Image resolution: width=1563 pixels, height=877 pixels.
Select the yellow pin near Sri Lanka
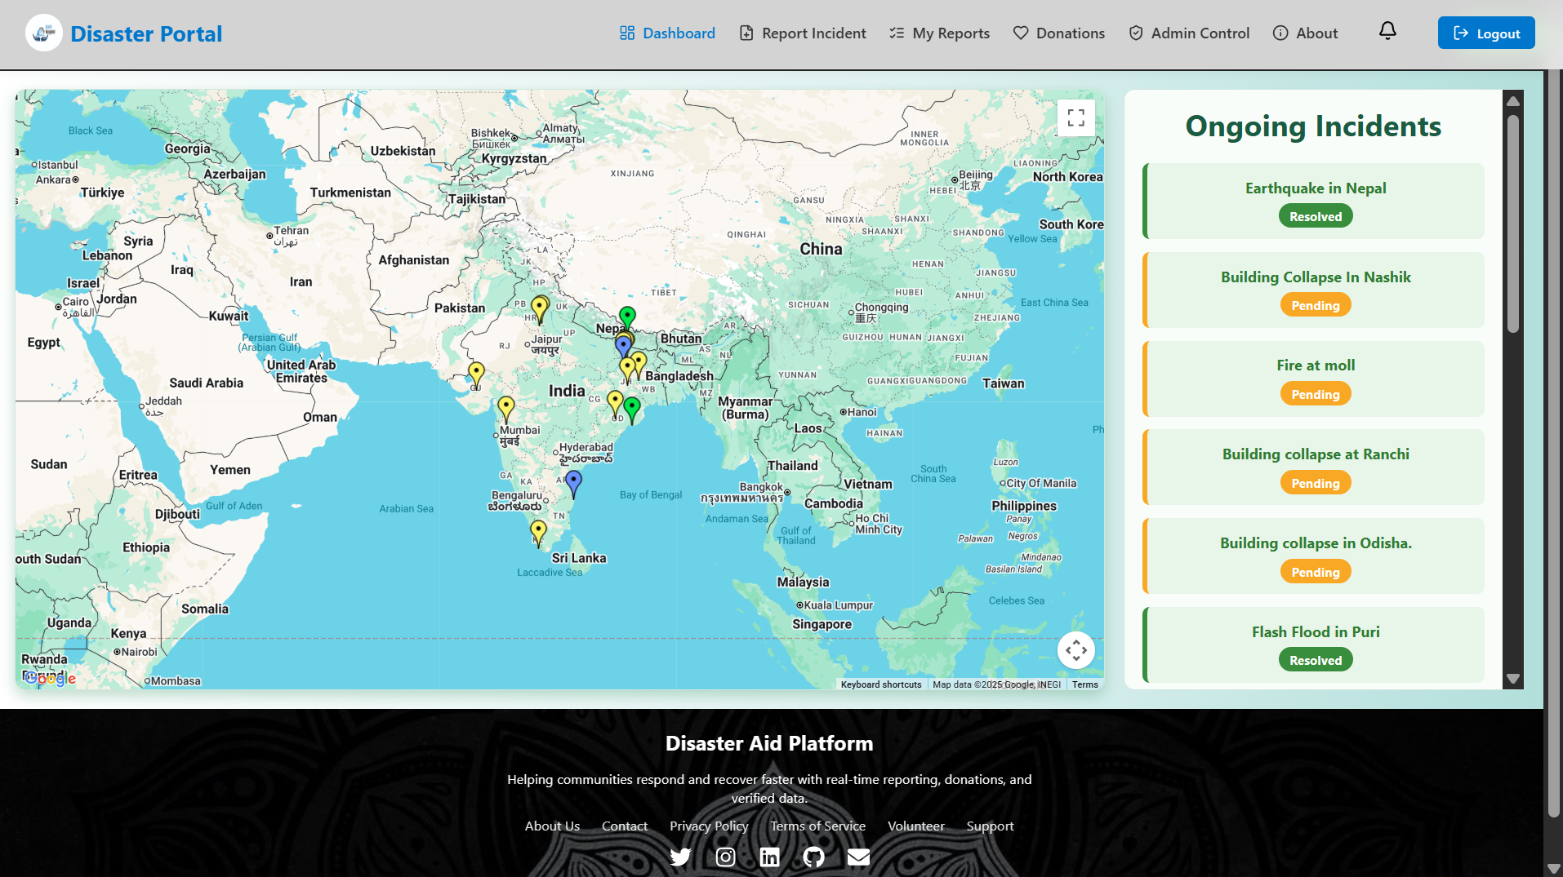click(x=538, y=533)
